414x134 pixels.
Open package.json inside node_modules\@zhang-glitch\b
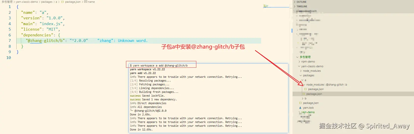pyautogui.click(x=316, y=89)
